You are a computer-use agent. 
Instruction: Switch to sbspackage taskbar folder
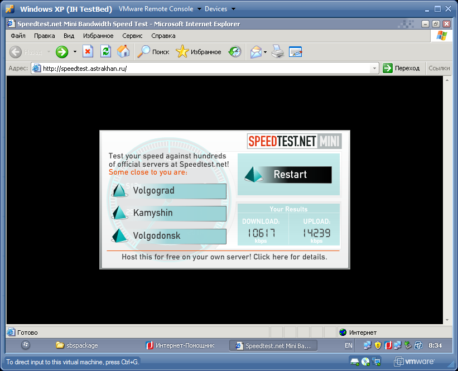click(x=77, y=345)
